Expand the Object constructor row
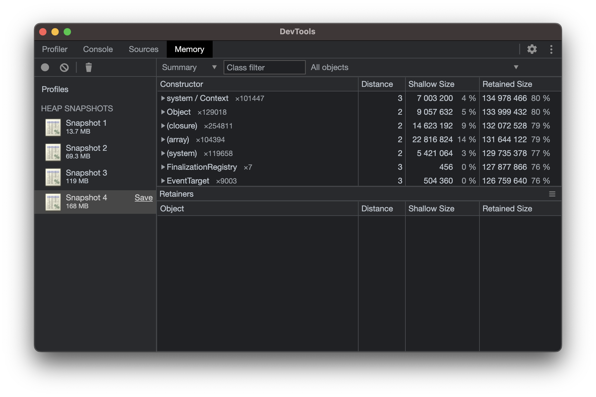Viewport: 596px width, 397px height. [163, 112]
